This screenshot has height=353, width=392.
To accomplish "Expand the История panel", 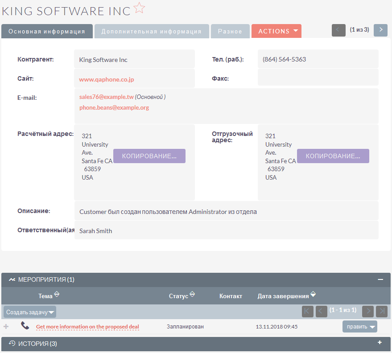I will click(380, 343).
